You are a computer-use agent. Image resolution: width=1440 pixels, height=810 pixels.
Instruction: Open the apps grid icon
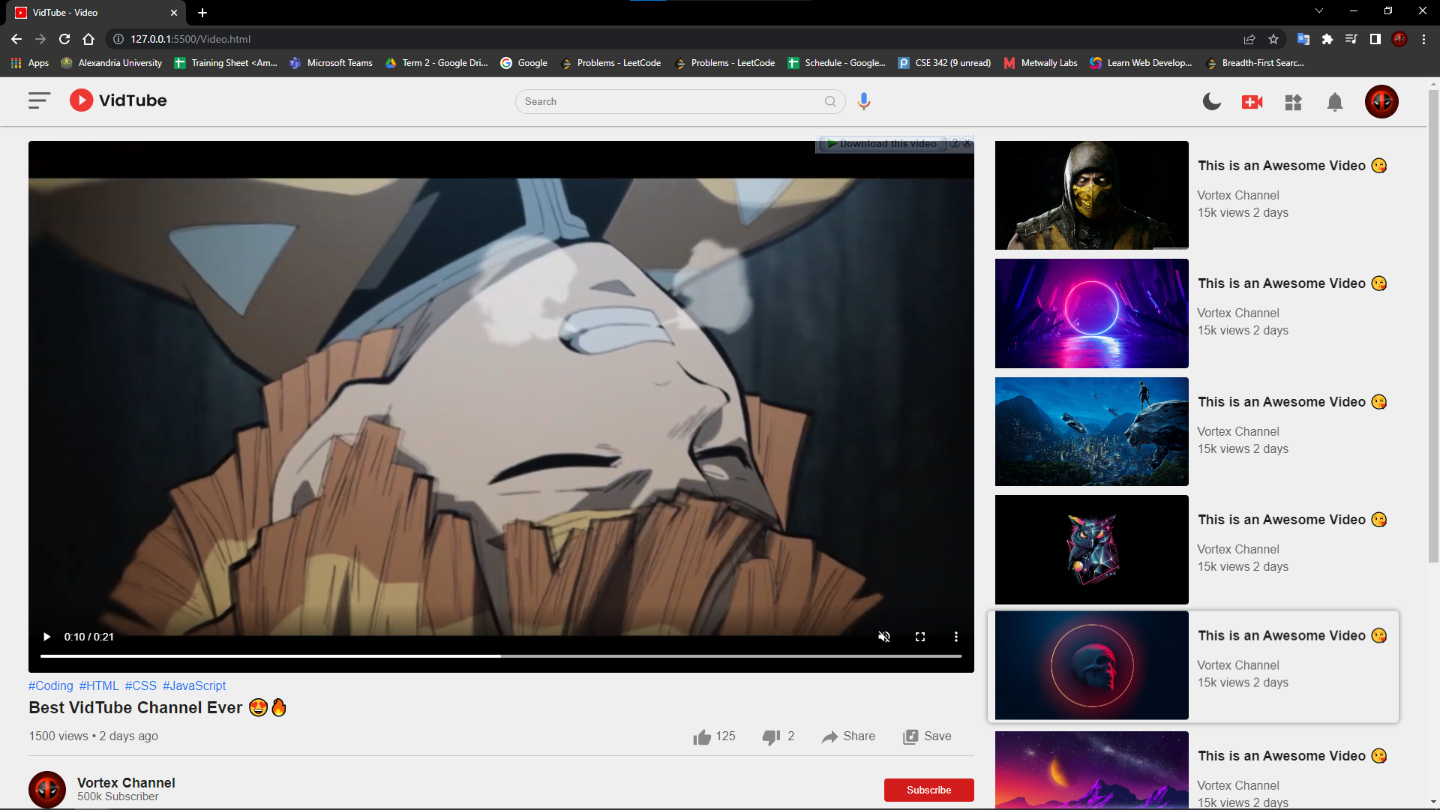pyautogui.click(x=1293, y=102)
